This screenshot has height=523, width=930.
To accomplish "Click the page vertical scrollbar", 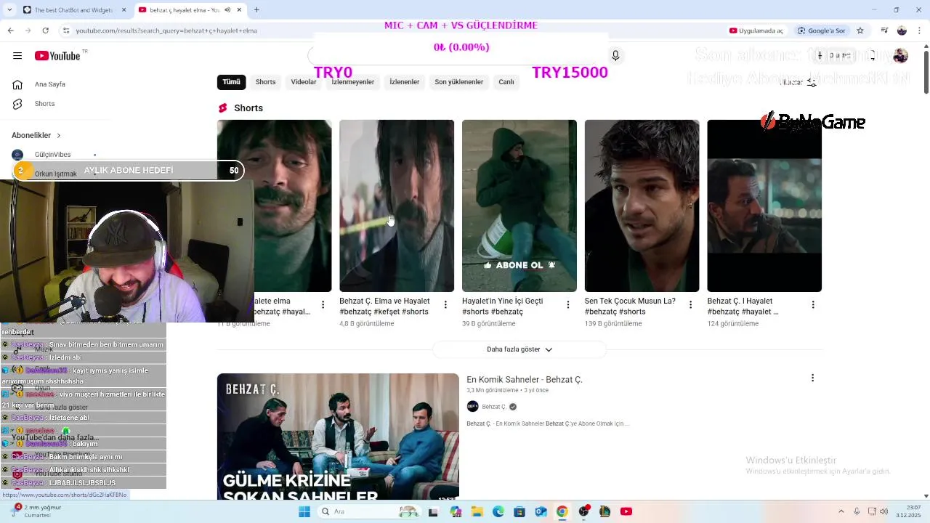I will pos(926,73).
